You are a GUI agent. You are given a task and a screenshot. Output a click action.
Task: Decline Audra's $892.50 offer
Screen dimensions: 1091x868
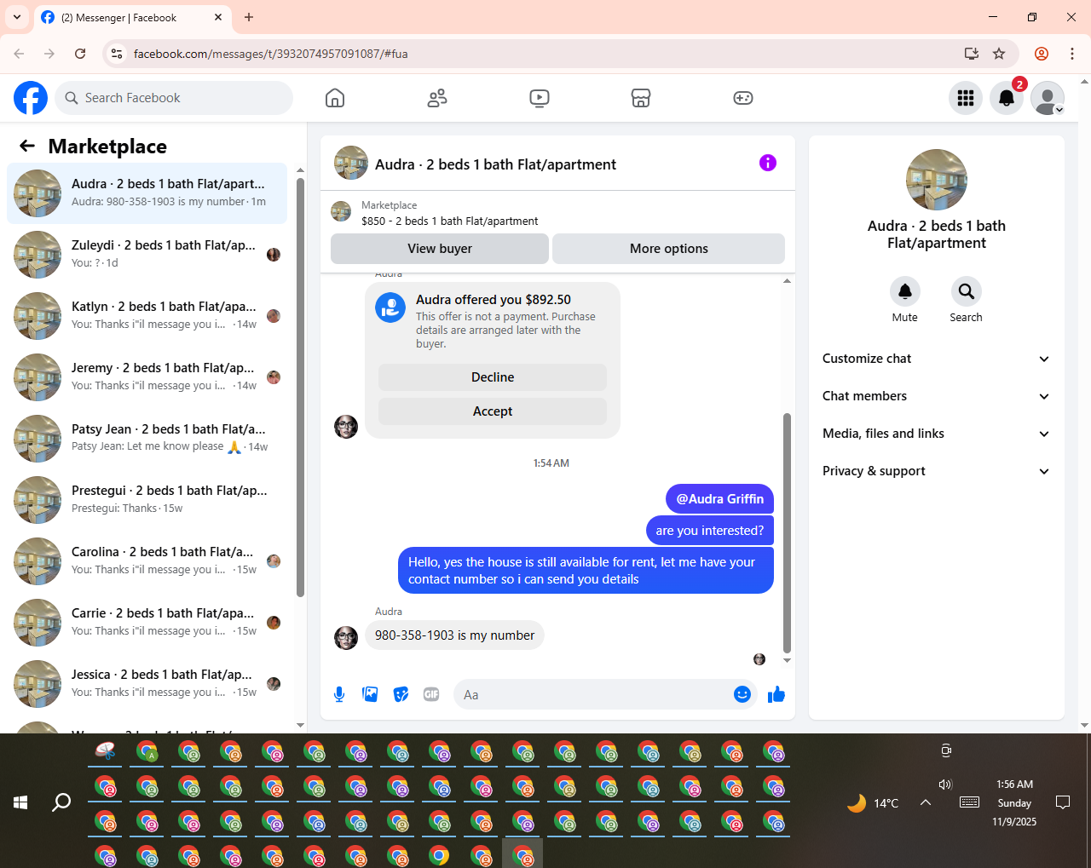(493, 377)
